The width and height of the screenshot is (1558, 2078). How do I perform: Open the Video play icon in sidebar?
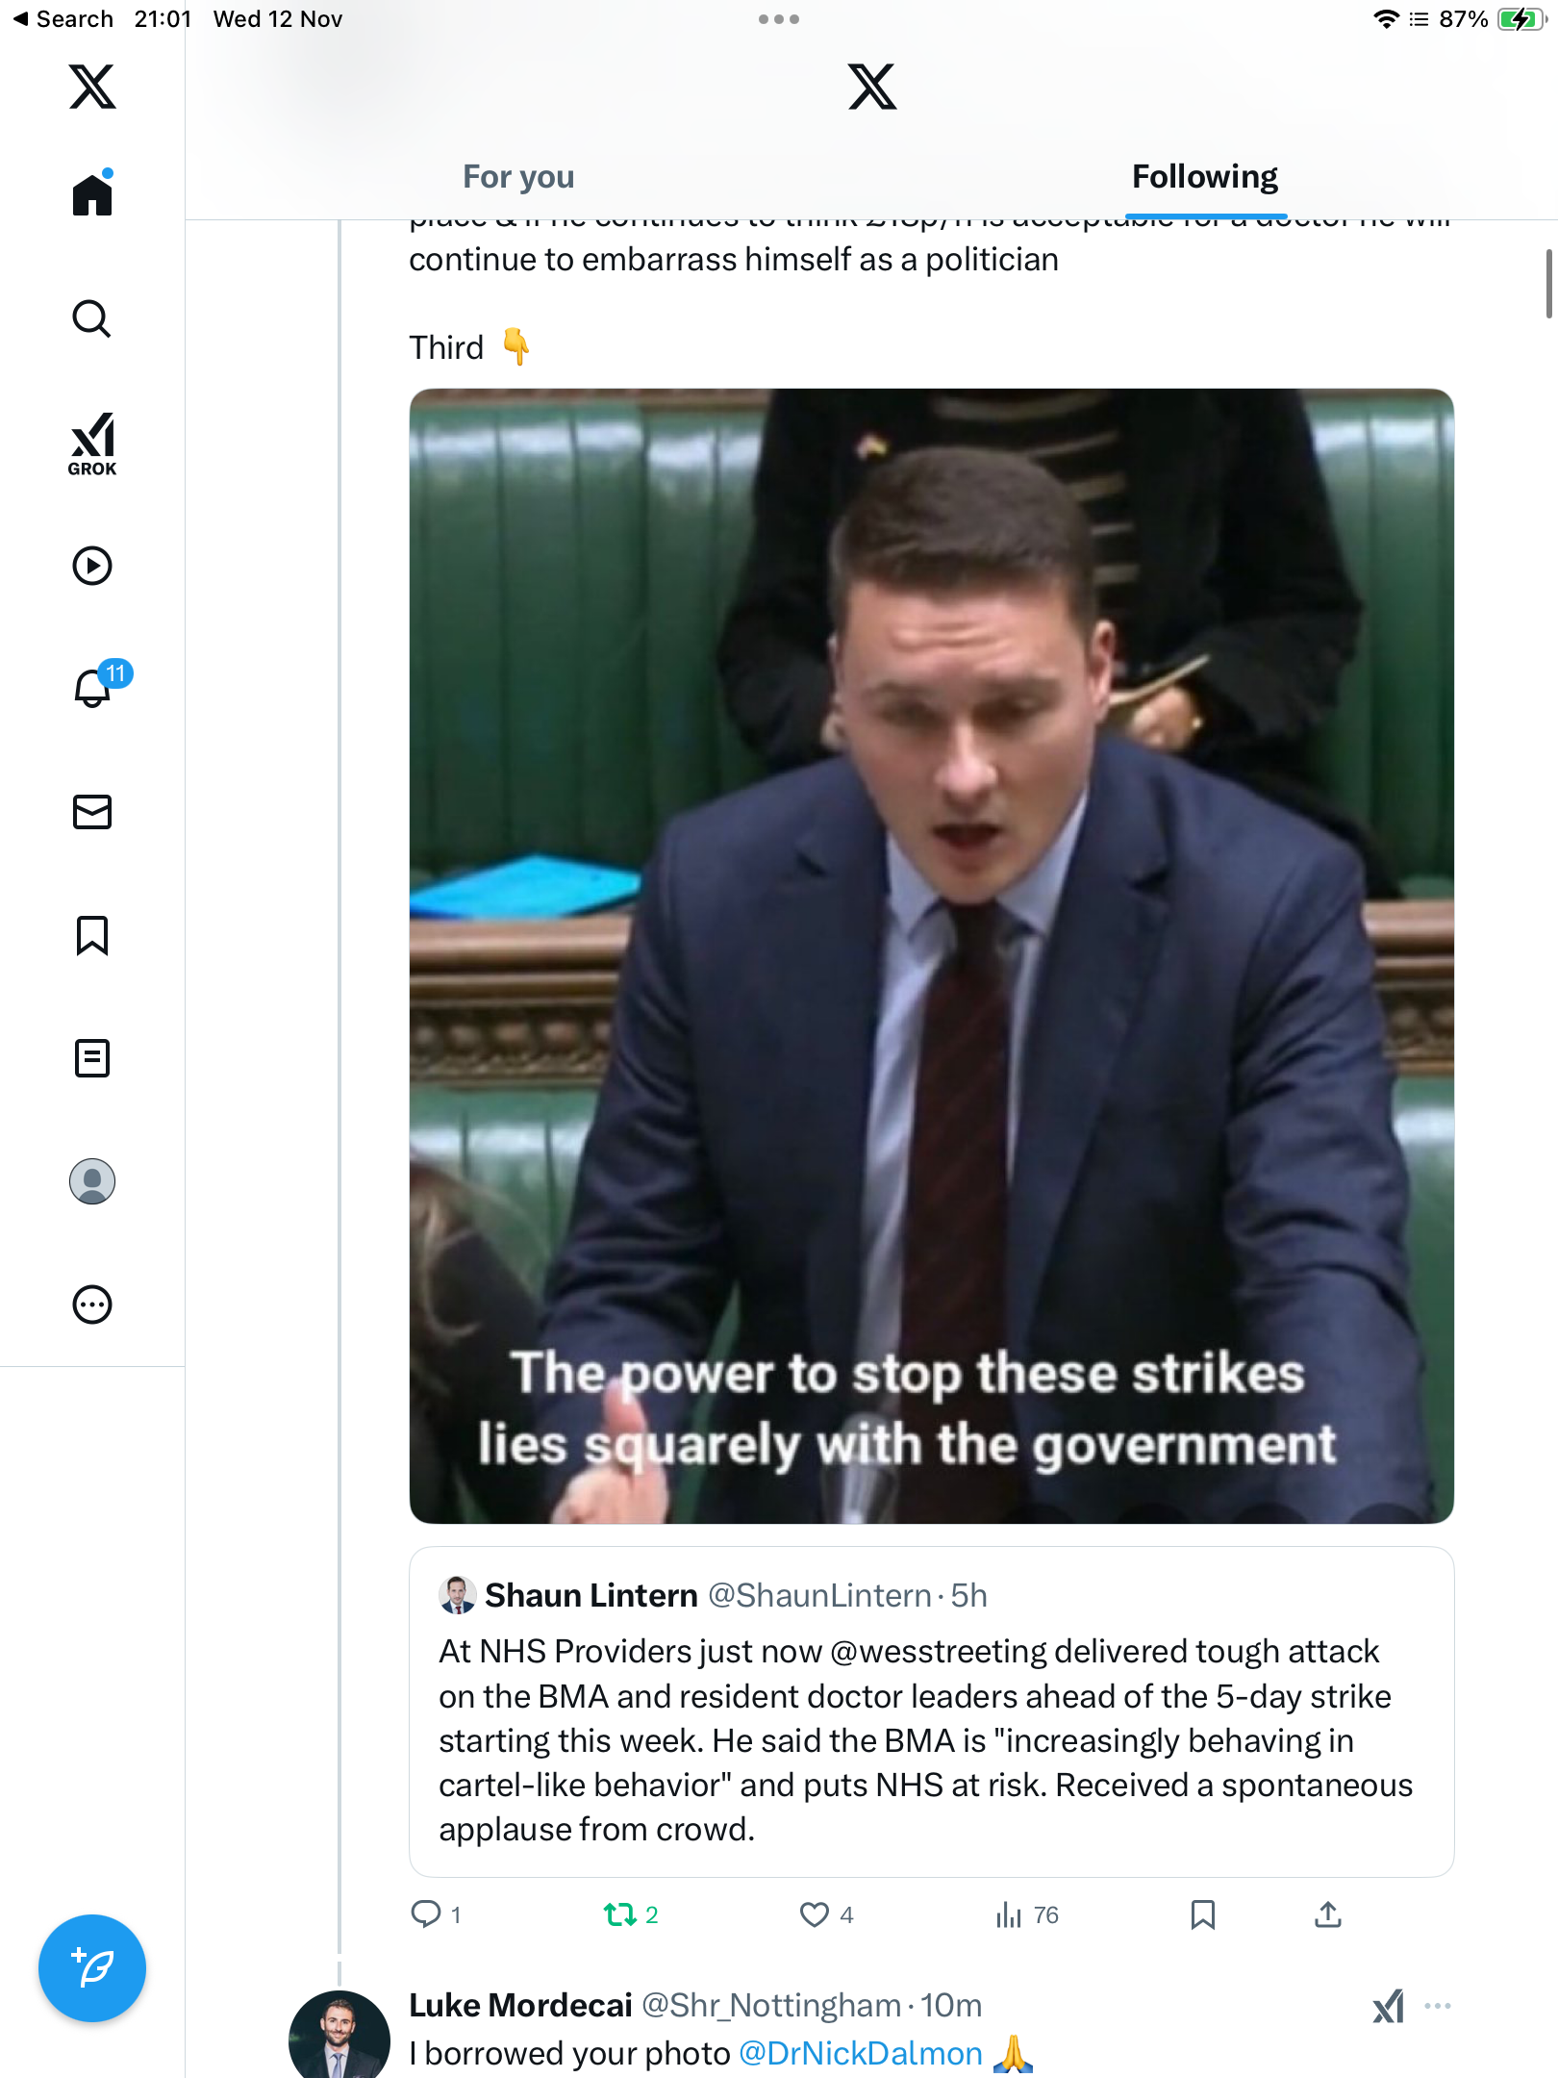[x=92, y=566]
